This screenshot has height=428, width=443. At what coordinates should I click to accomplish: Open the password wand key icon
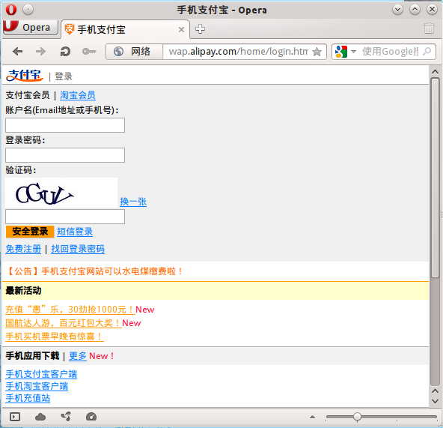(x=89, y=52)
